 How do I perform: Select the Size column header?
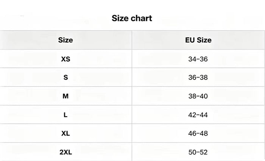(x=65, y=40)
